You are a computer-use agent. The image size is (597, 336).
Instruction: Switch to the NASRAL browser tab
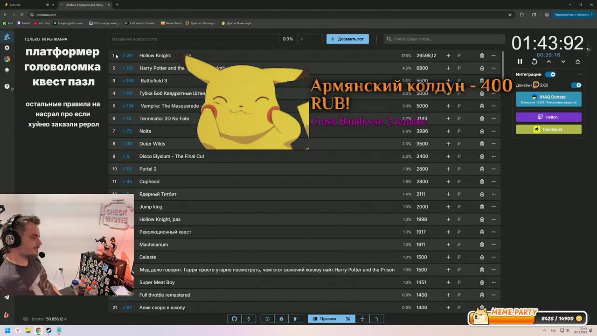(29, 5)
